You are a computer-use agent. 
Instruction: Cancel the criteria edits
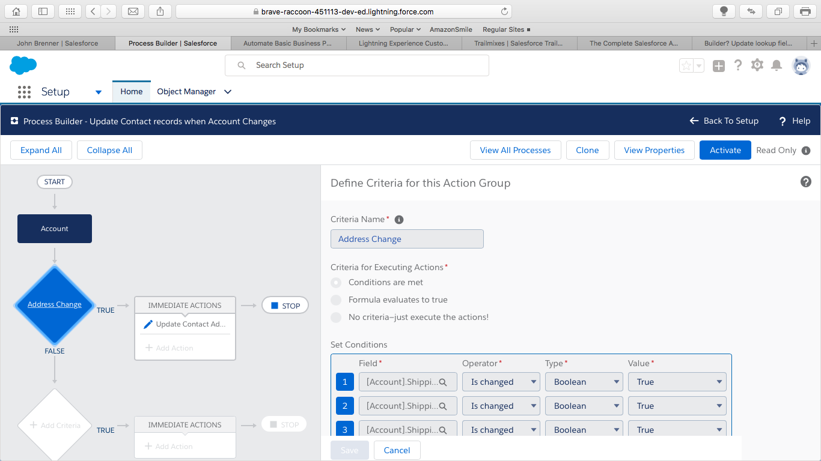click(397, 450)
